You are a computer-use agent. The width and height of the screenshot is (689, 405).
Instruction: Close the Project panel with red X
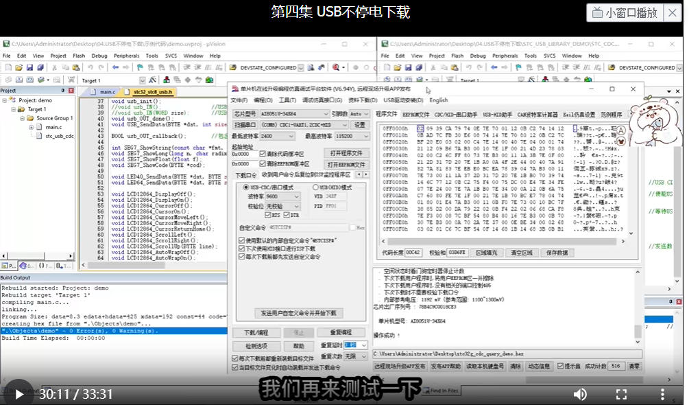pos(71,91)
